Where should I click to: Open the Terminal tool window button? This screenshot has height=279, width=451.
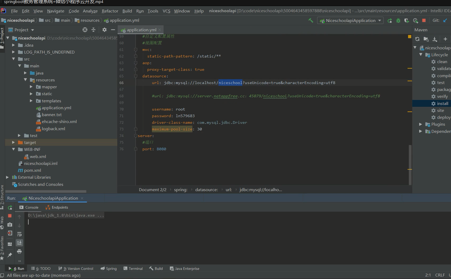point(133,269)
